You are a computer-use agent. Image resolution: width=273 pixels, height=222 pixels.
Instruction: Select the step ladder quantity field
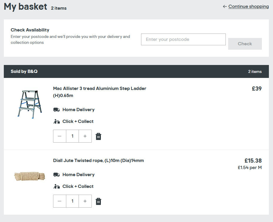point(72,136)
